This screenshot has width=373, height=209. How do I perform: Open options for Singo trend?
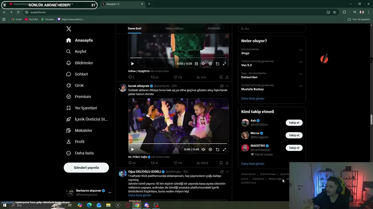(x=301, y=50)
